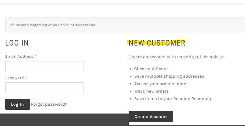Click "Access your order history" list item

click(x=160, y=84)
